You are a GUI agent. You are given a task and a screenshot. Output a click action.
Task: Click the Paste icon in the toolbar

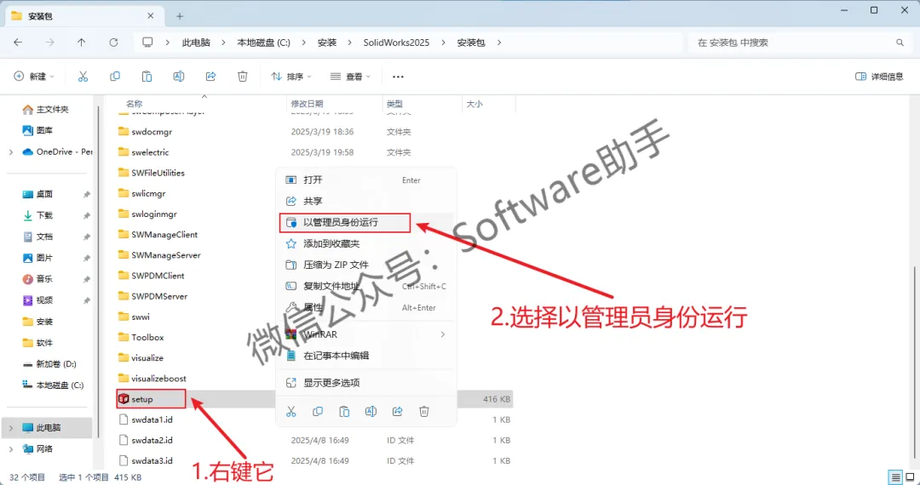(147, 76)
